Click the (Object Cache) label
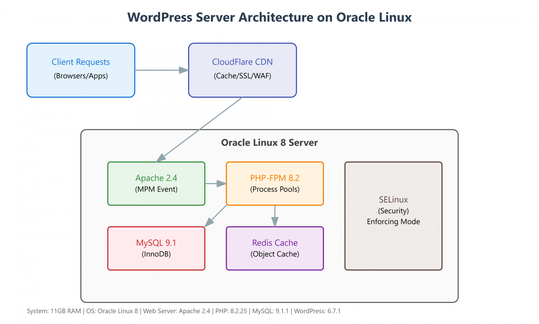The height and width of the screenshot is (324, 539). coord(274,254)
